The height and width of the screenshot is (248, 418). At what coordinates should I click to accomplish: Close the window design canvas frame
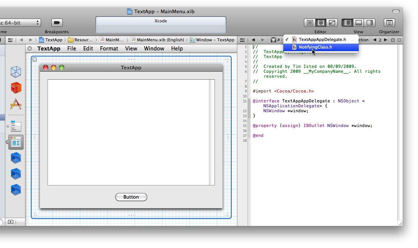point(35,60)
